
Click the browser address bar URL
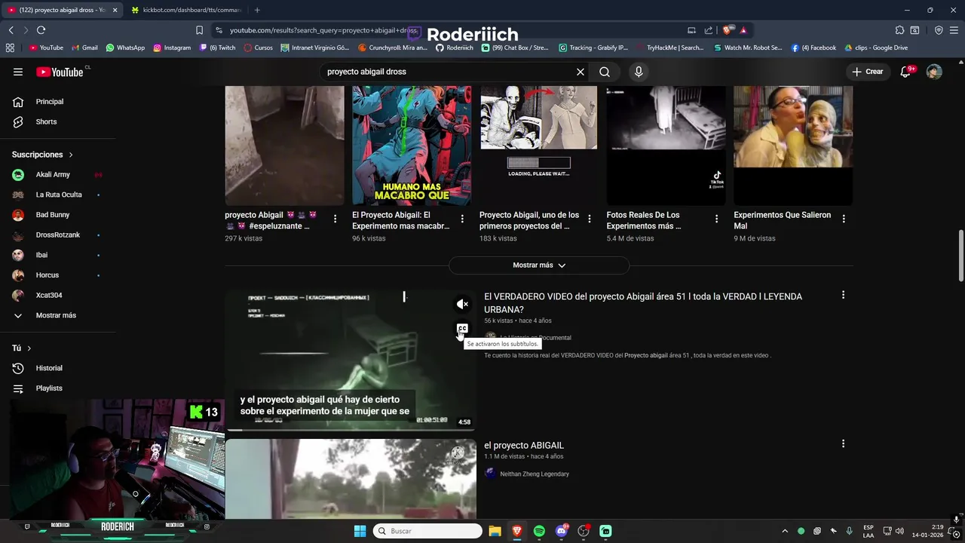tap(324, 30)
